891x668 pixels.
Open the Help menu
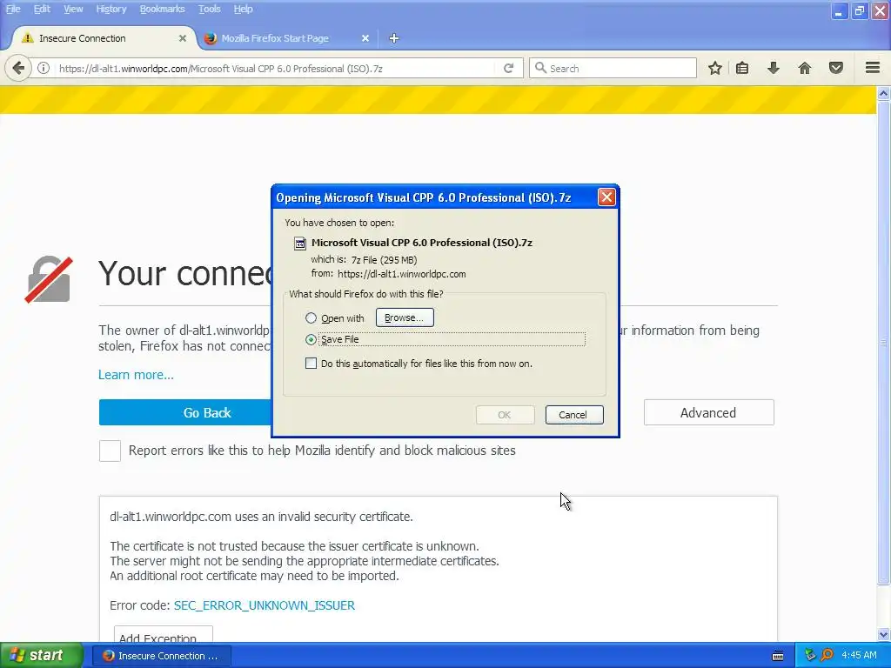(243, 9)
